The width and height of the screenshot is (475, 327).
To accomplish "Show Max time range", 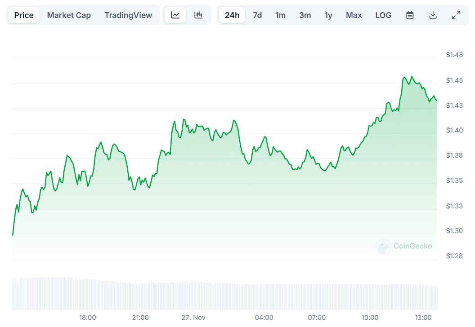I will (x=354, y=15).
